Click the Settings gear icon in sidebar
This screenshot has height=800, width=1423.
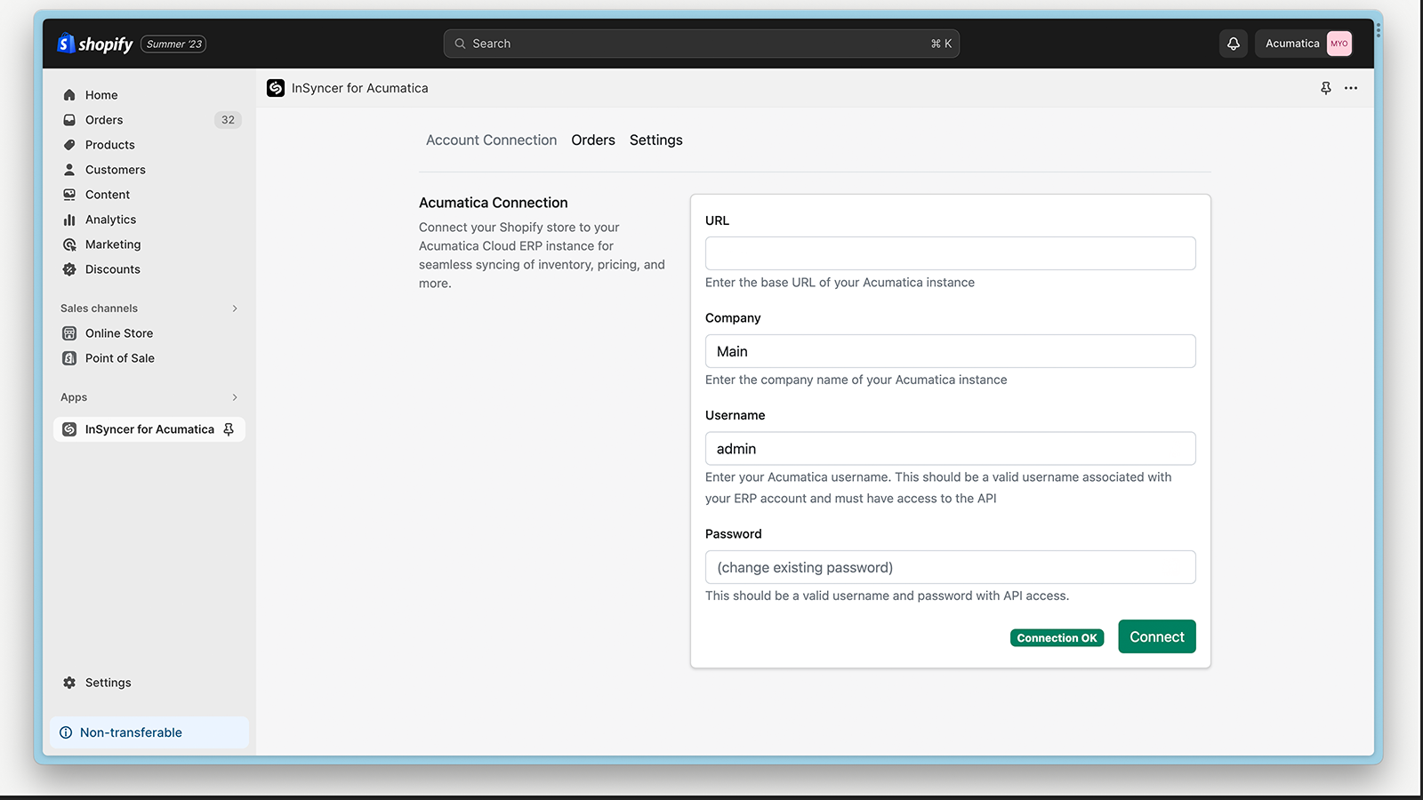tap(69, 683)
